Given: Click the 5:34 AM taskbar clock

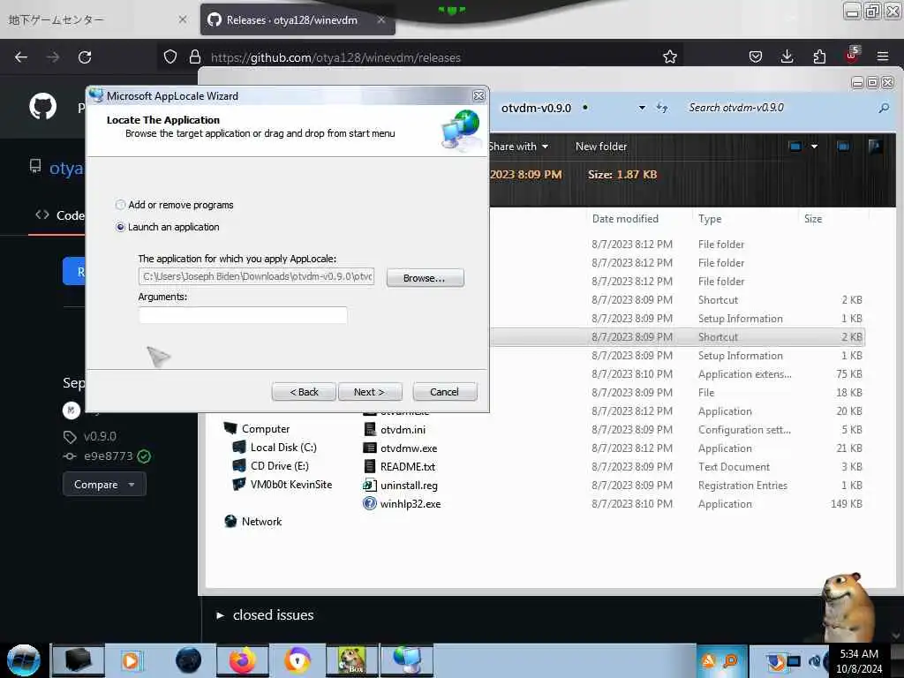Looking at the screenshot, I should 859,654.
